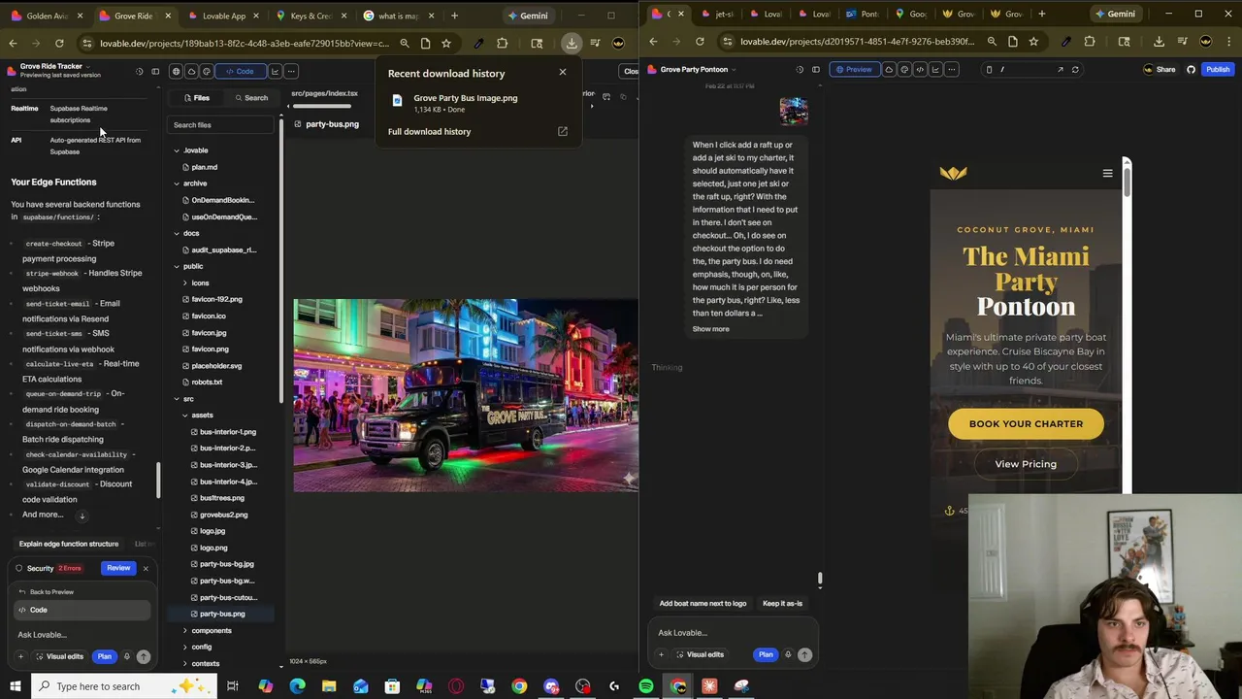Toggle sidebar layout icon in Grove Ride Tracker header
Screen dimensions: 1242x699
pyautogui.click(x=155, y=72)
